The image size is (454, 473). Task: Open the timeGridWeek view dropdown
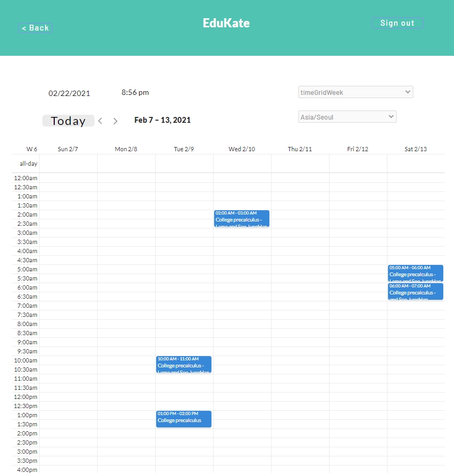coord(356,92)
